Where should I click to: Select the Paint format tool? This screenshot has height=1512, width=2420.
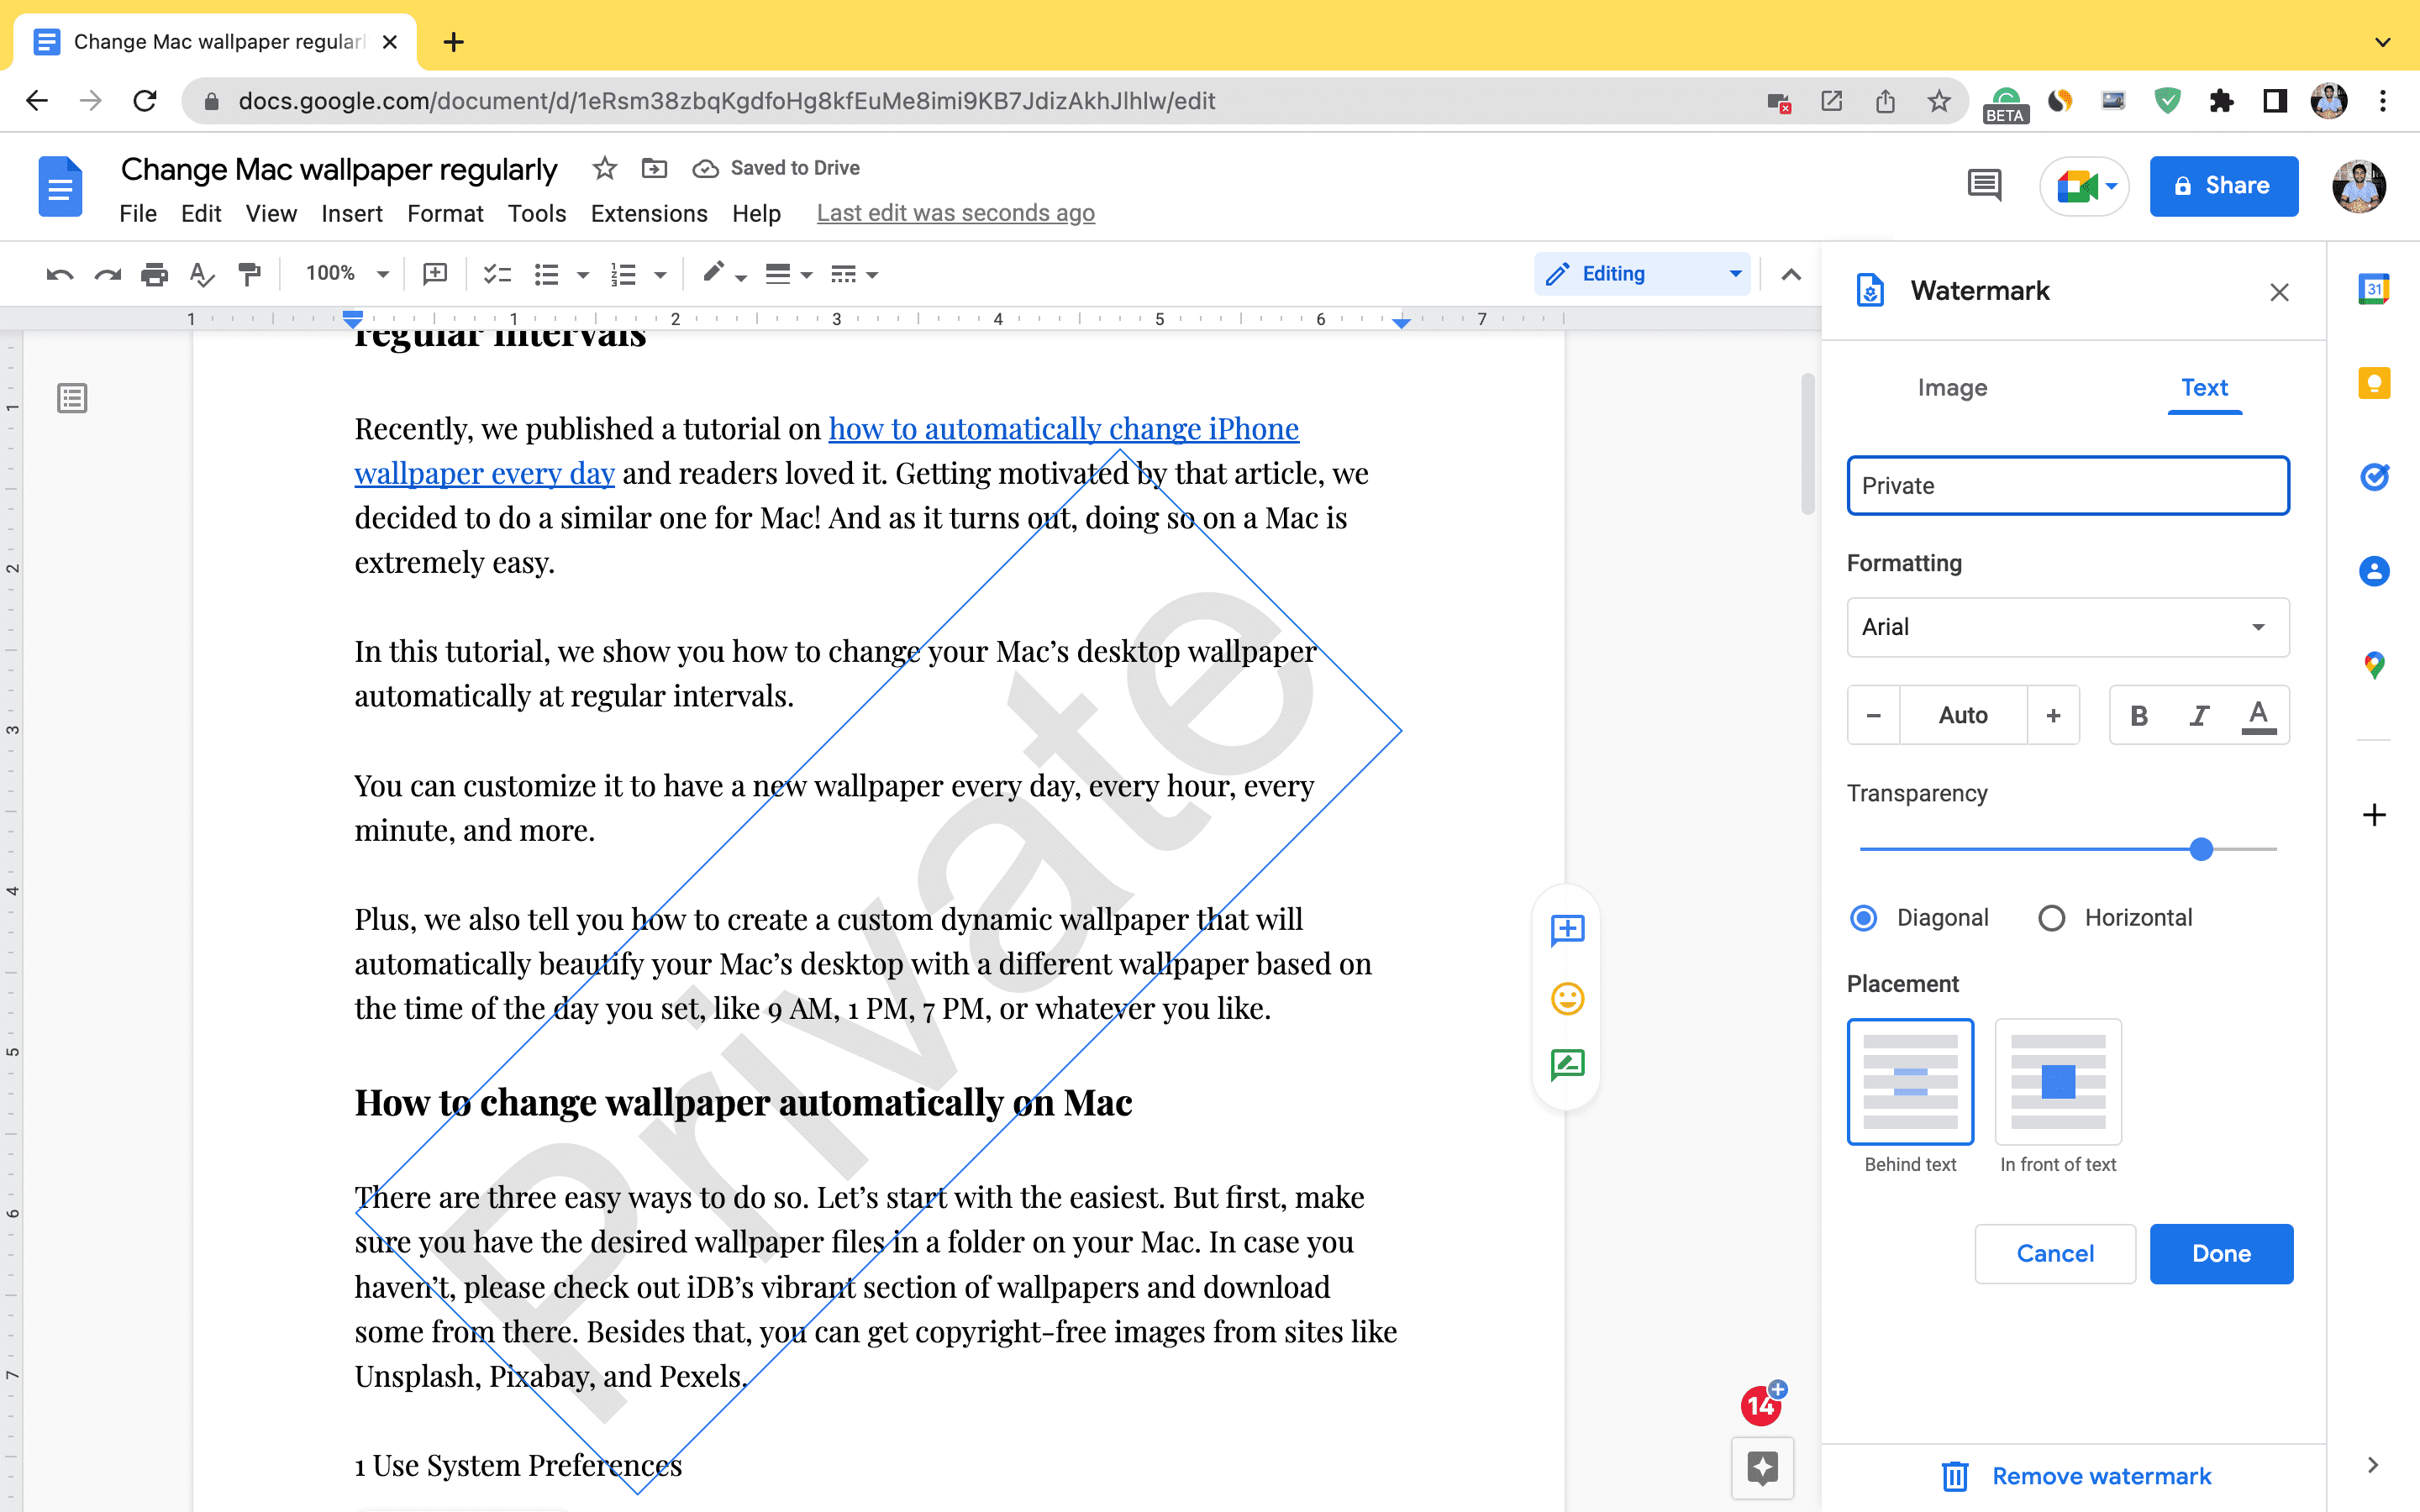pyautogui.click(x=249, y=273)
